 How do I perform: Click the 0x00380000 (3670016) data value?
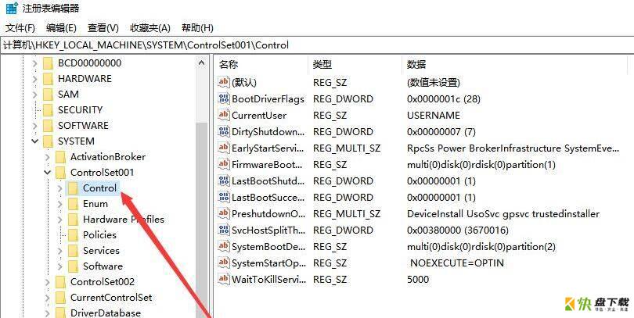(x=458, y=230)
